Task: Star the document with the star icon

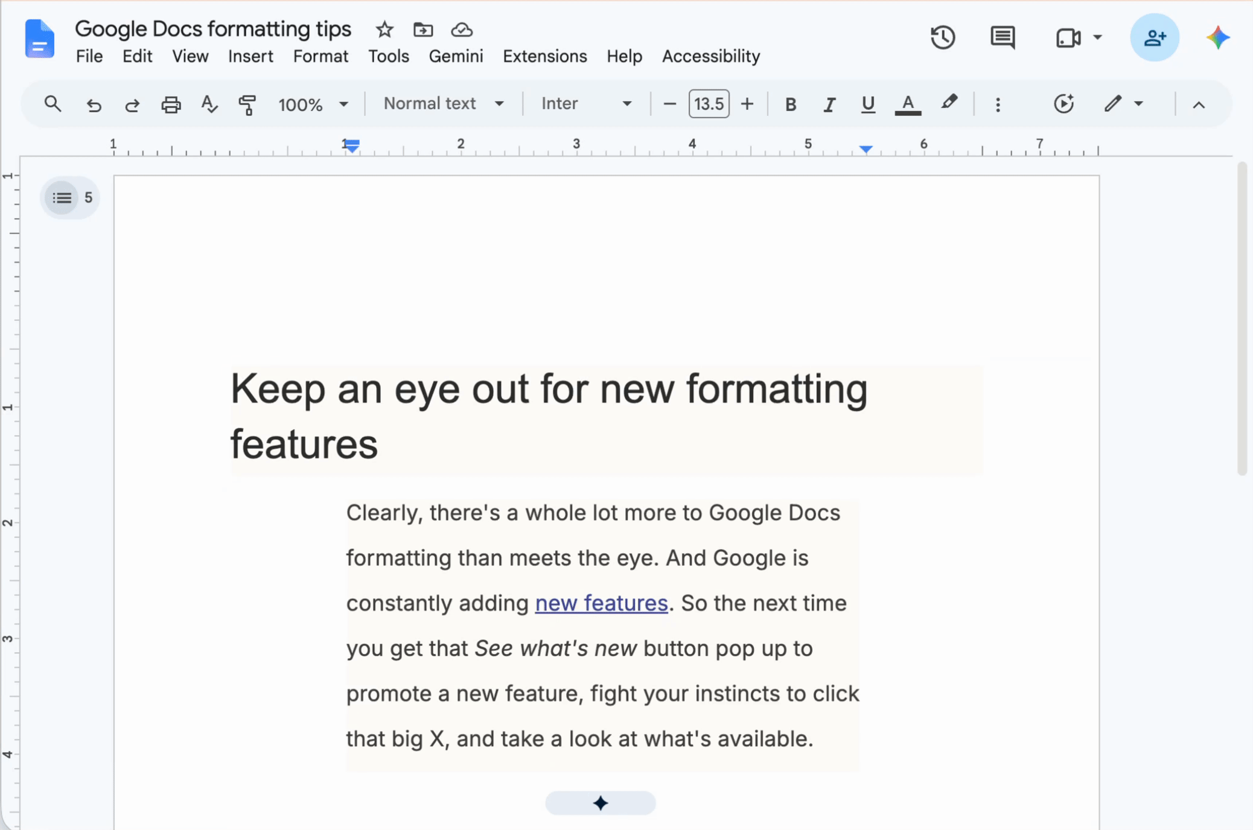Action: click(x=384, y=29)
